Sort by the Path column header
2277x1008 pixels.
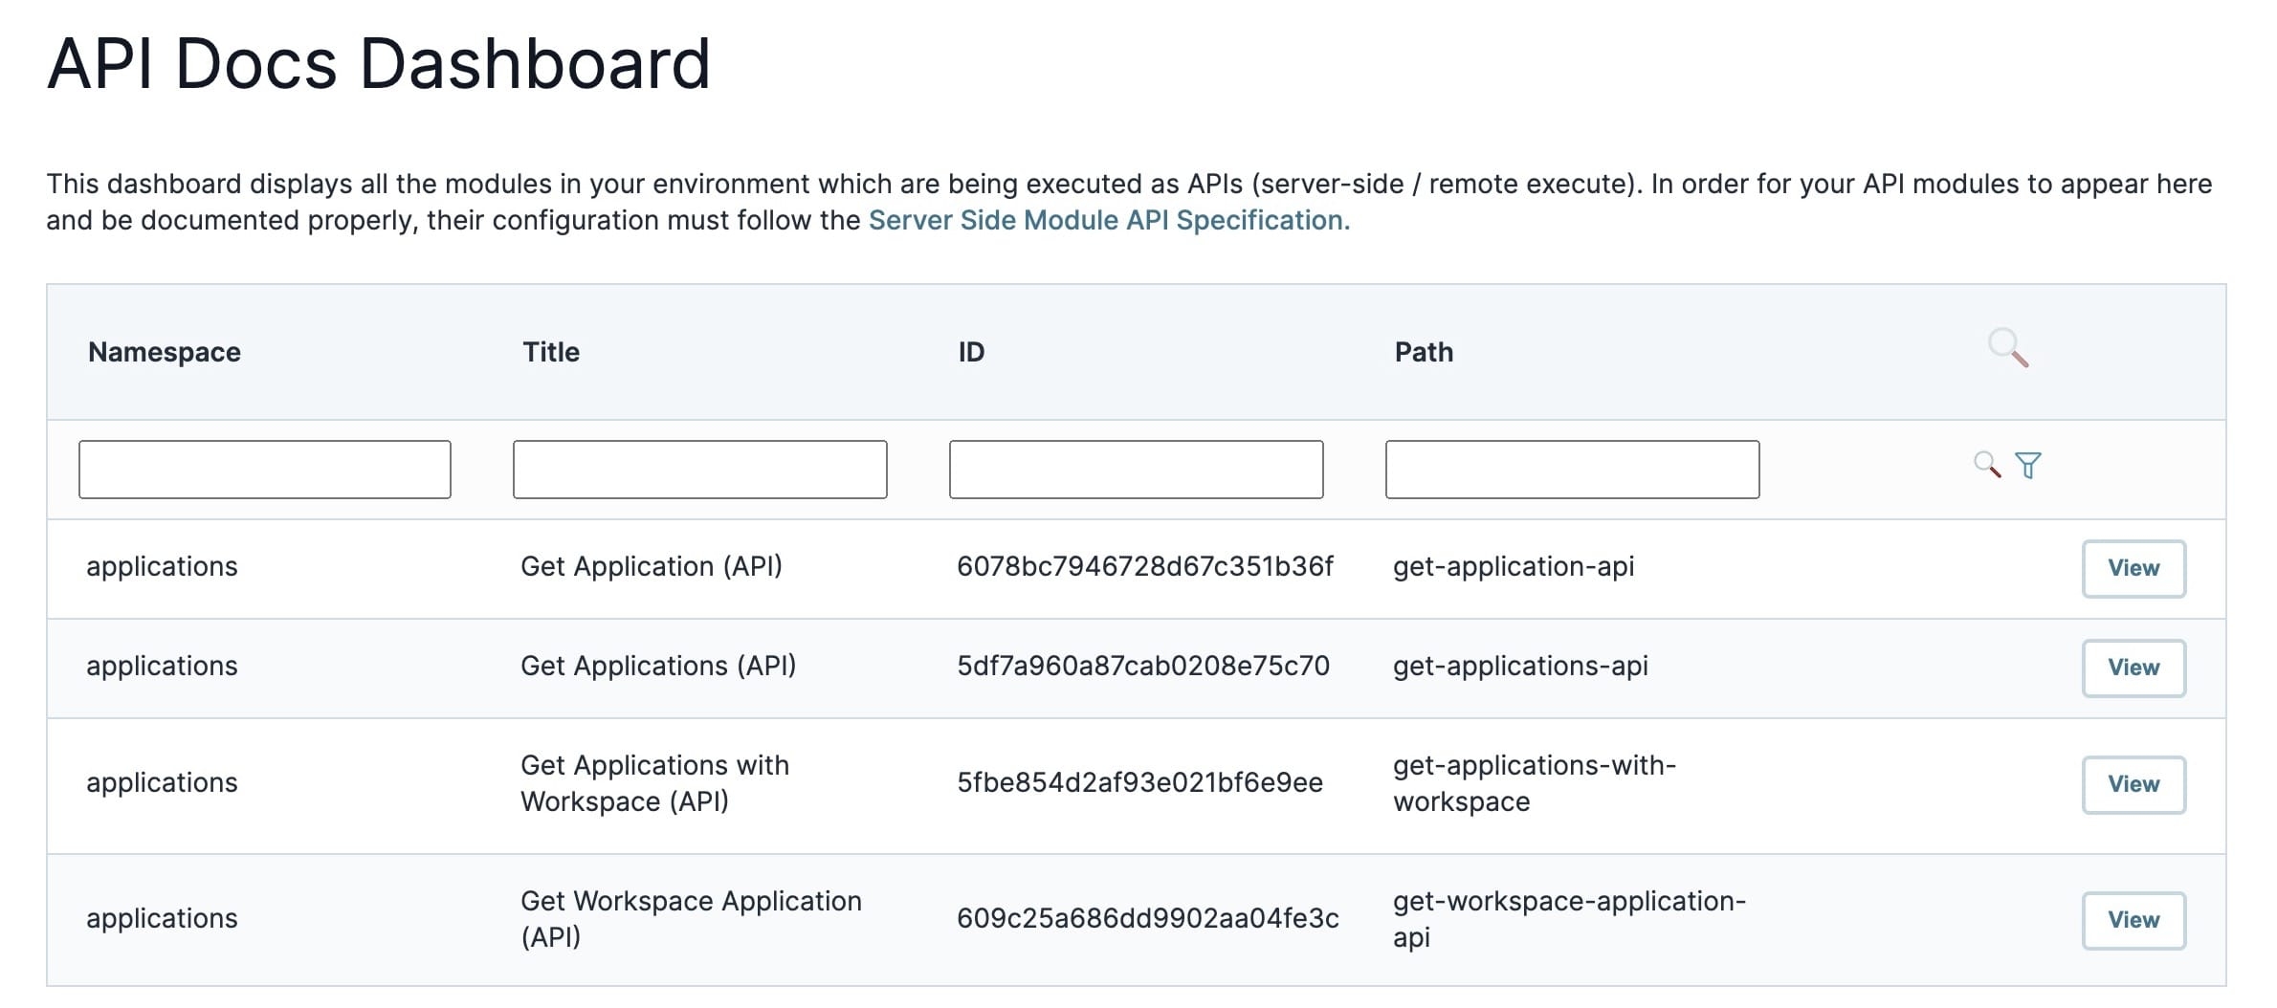[1424, 352]
